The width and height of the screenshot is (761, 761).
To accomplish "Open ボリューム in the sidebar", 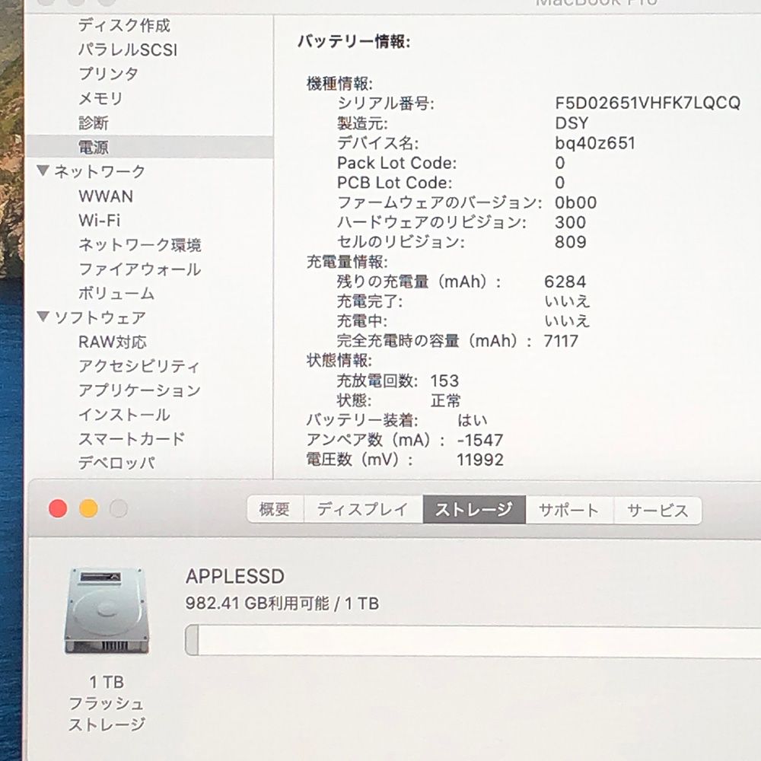I will click(116, 293).
